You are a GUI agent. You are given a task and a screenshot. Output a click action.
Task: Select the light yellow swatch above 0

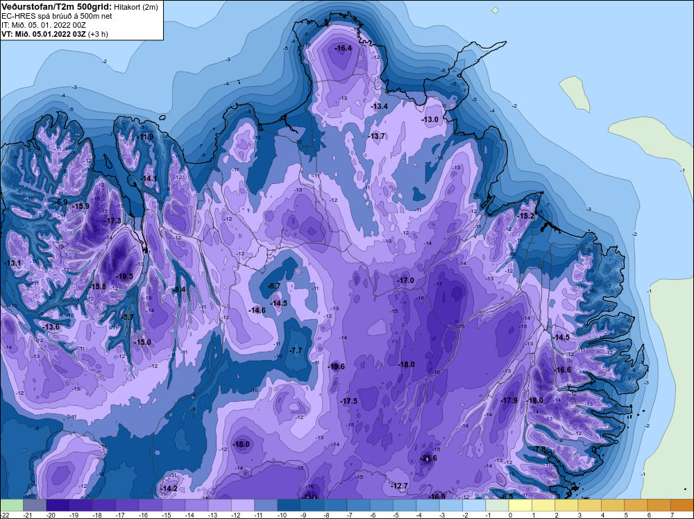pyautogui.click(x=520, y=505)
